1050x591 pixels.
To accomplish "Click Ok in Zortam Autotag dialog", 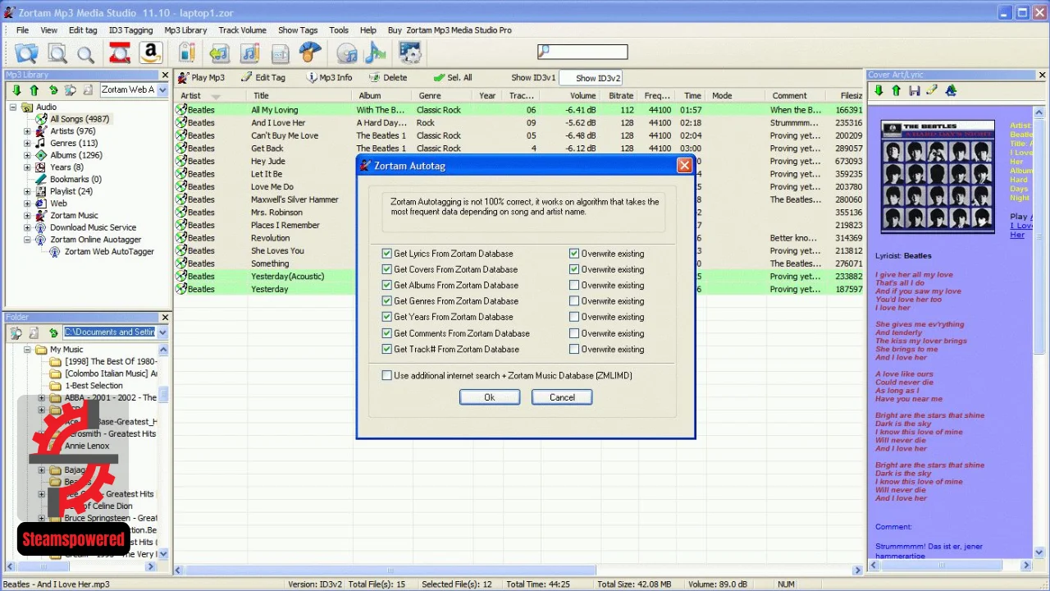I will (490, 397).
